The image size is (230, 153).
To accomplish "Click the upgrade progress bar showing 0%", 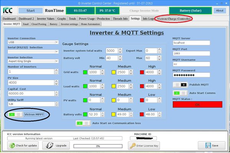I will click(x=98, y=146).
